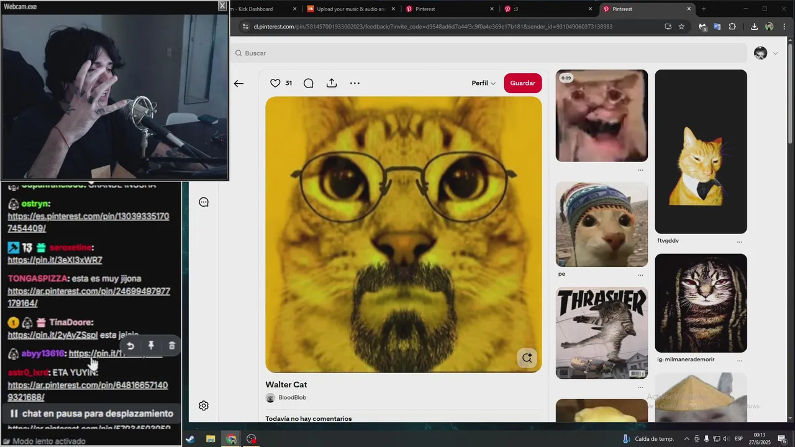Click the install app icon in address bar
The height and width of the screenshot is (447, 795).
pos(668,27)
